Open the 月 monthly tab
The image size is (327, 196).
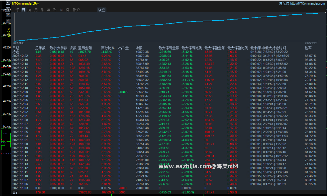tap(36, 10)
